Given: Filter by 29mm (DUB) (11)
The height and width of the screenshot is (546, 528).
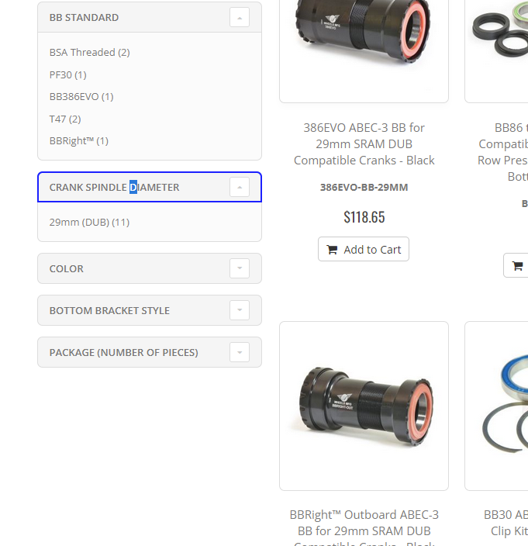Looking at the screenshot, I should (89, 222).
